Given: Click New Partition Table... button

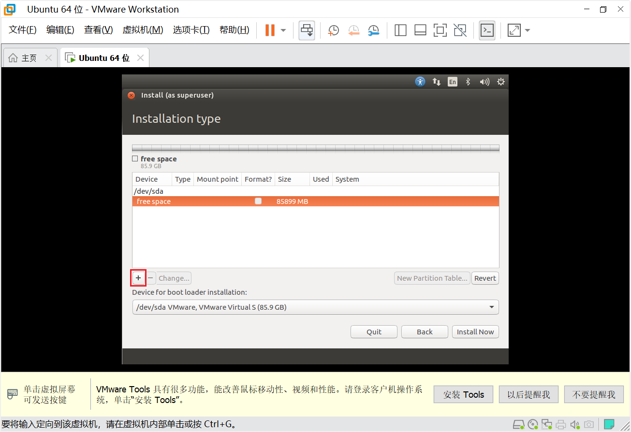Looking at the screenshot, I should pos(432,278).
